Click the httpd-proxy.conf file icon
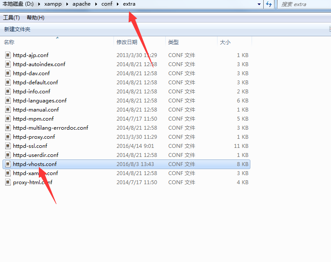This screenshot has width=331, height=262. 8,137
